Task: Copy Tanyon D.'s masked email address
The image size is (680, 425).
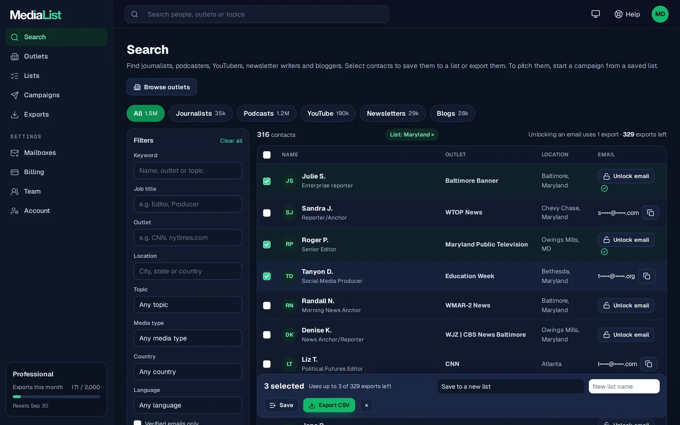Action: pos(646,276)
